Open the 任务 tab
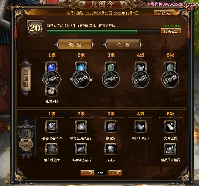The width and height of the screenshot is (199, 186). 123,44
